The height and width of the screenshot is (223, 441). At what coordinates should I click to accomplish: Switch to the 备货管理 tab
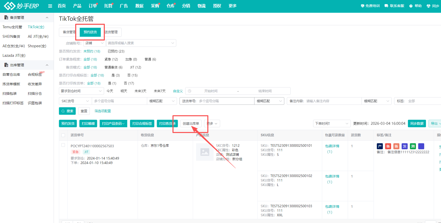tap(68, 32)
